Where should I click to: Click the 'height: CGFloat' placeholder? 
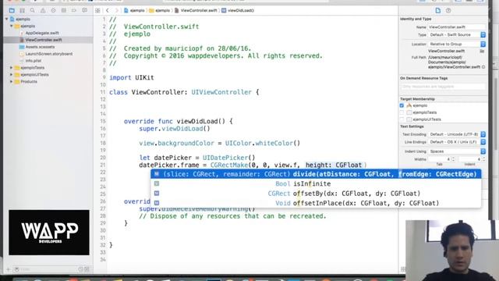click(x=334, y=165)
